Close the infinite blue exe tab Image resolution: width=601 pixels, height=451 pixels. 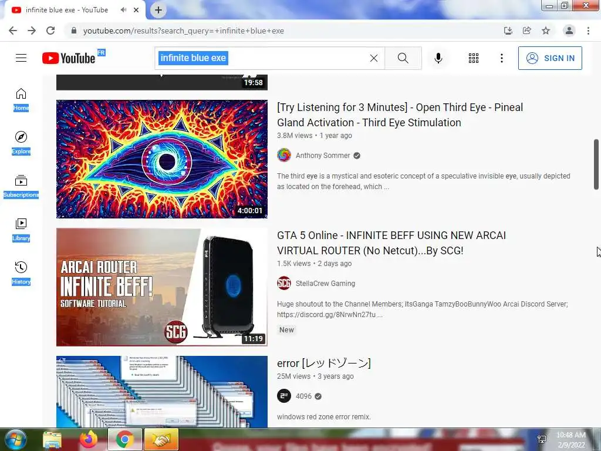(136, 10)
